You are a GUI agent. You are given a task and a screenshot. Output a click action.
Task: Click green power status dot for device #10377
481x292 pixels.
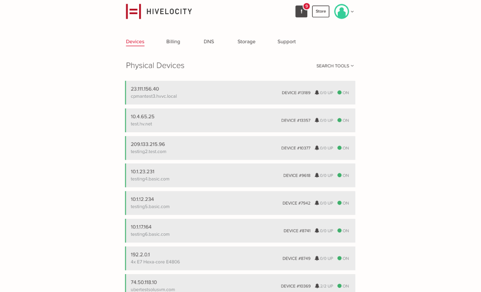pyautogui.click(x=339, y=148)
